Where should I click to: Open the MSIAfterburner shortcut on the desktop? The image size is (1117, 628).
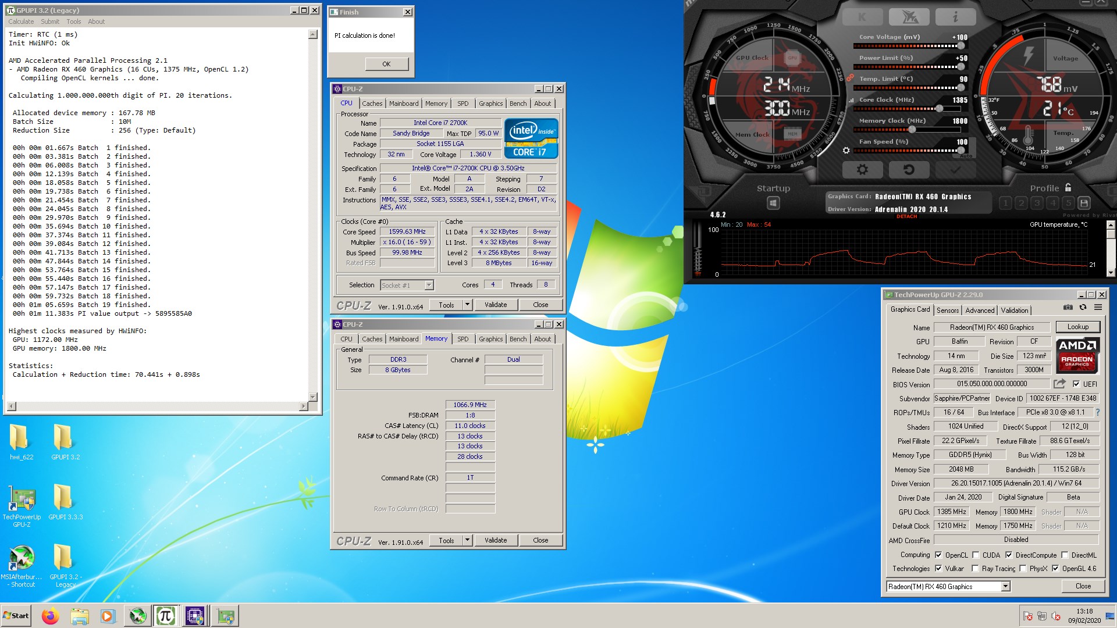(22, 565)
